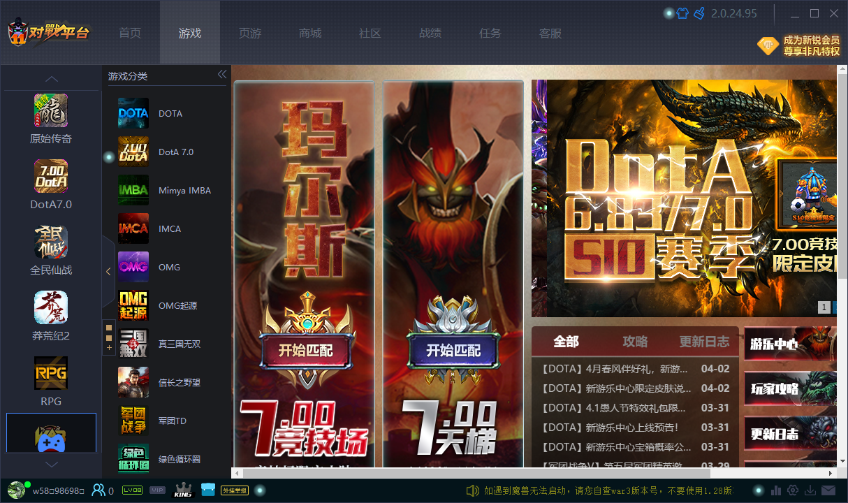
Task: Open the 战绩 tab
Action: [x=430, y=33]
